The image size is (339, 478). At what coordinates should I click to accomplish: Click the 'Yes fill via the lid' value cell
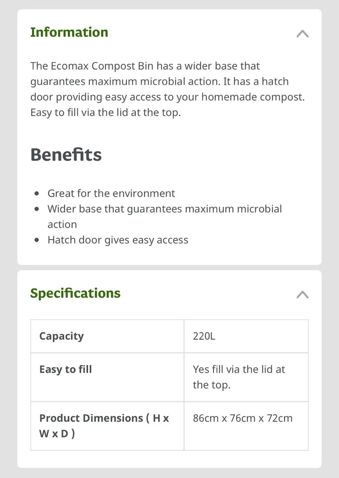246,377
